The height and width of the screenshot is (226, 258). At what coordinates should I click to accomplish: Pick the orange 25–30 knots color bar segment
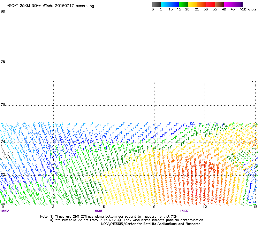coord(202,4)
